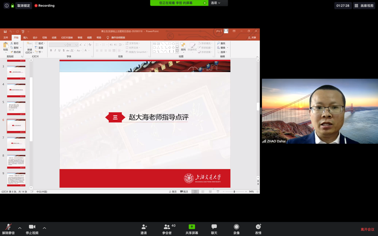Open the 邀请 invite icon
378x236 pixels.
click(144, 227)
